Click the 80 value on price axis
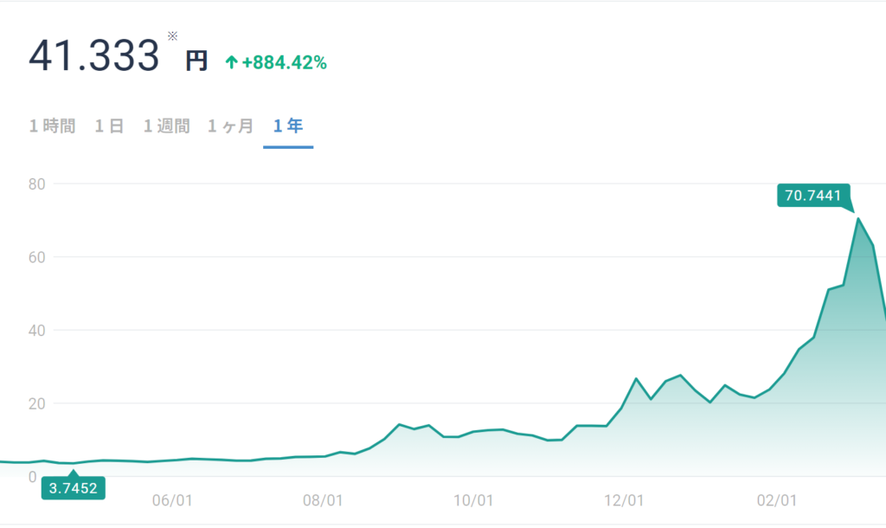The width and height of the screenshot is (886, 528). point(36,184)
